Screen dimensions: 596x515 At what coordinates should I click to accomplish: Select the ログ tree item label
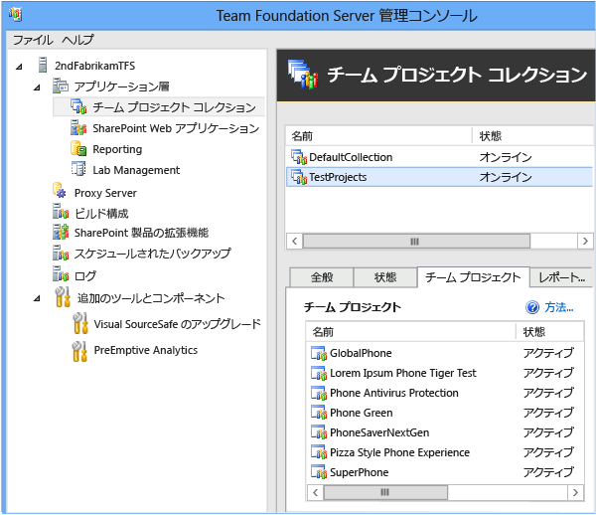pos(85,275)
